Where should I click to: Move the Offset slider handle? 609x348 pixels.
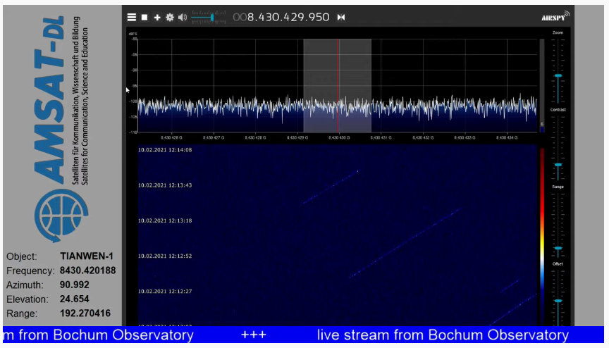click(x=558, y=301)
